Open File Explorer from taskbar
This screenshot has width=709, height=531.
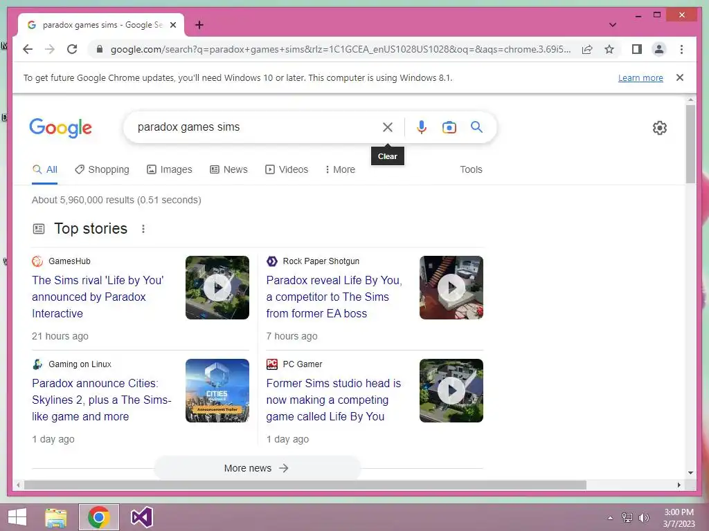point(56,517)
